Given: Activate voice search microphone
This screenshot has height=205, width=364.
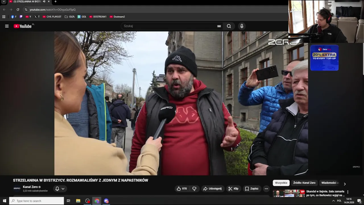Looking at the screenshot, I should (242, 26).
